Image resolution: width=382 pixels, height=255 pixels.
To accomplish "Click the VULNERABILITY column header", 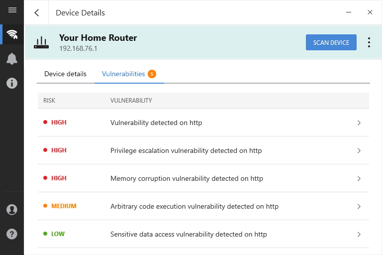I will (131, 101).
